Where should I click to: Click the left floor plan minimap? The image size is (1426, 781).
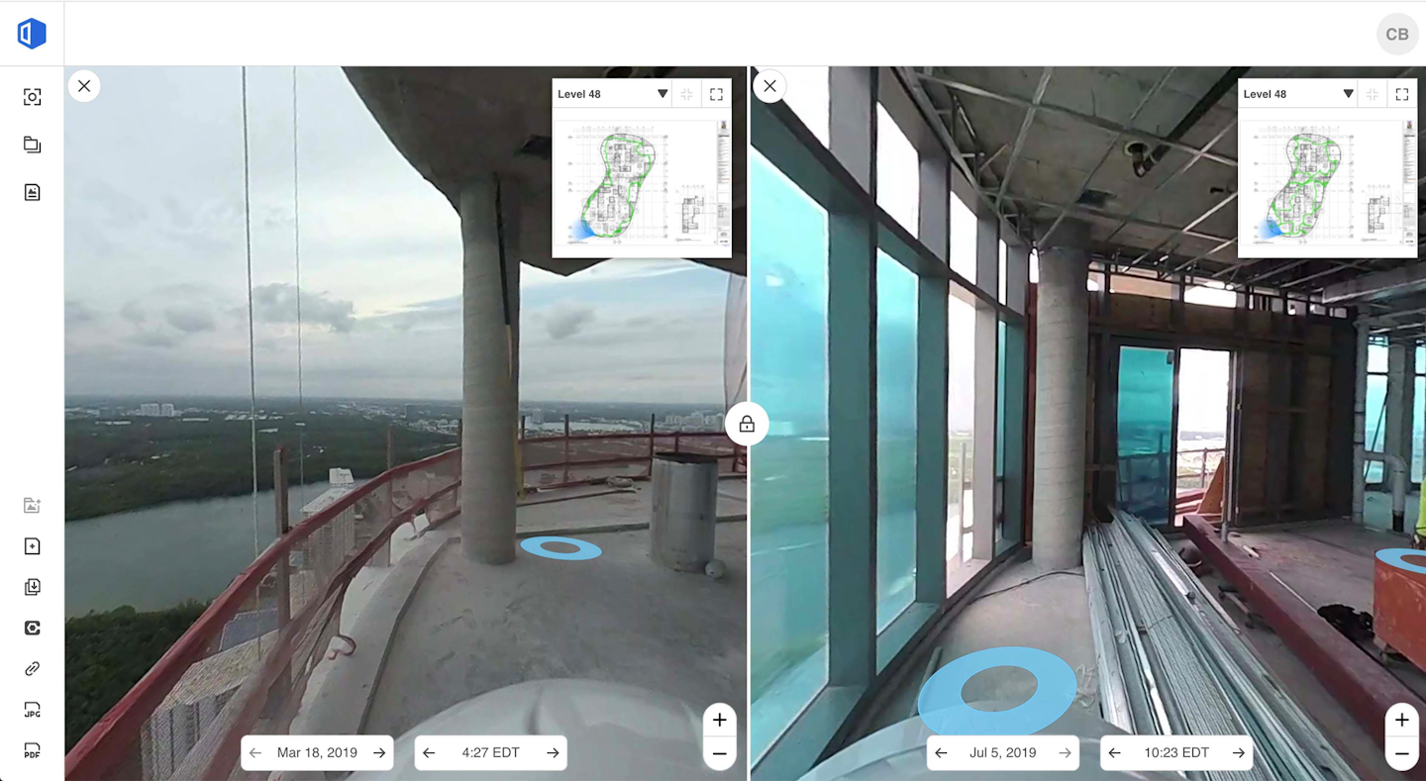tap(642, 182)
